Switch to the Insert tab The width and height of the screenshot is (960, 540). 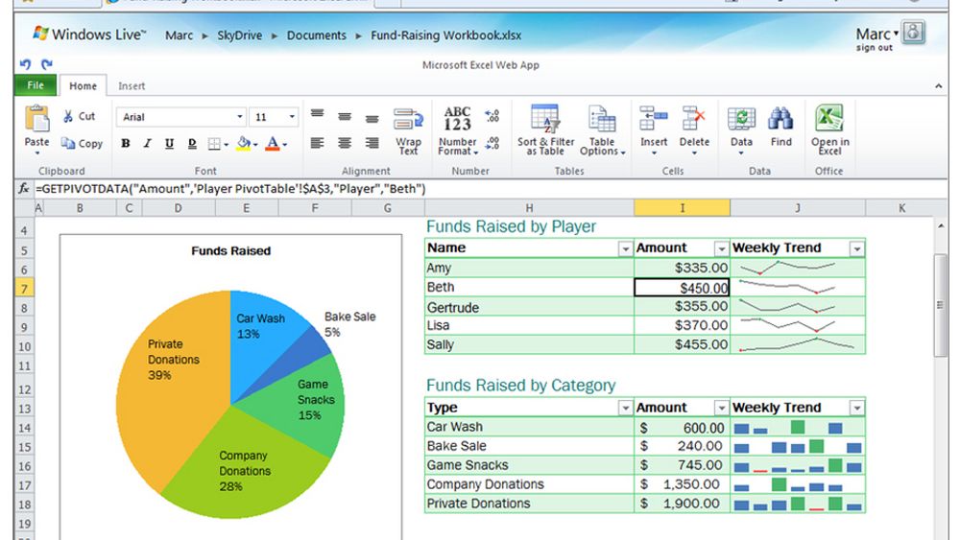click(132, 86)
